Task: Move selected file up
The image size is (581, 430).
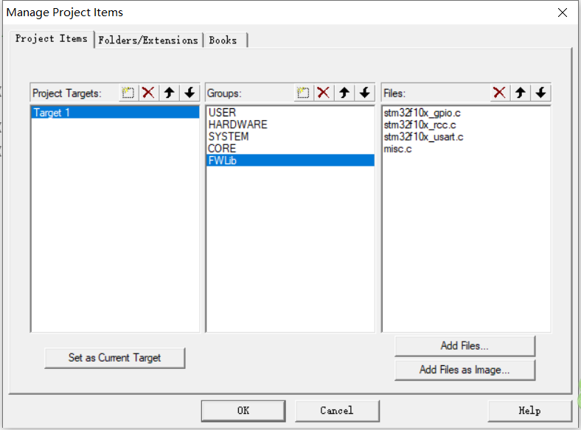Action: click(521, 93)
